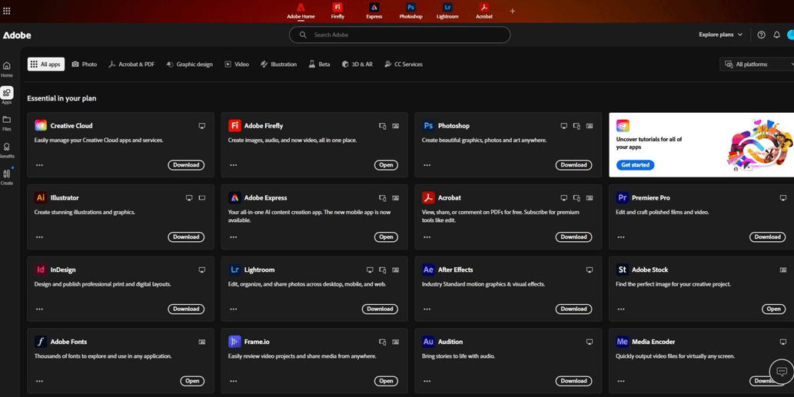Download After Effects

(573, 309)
